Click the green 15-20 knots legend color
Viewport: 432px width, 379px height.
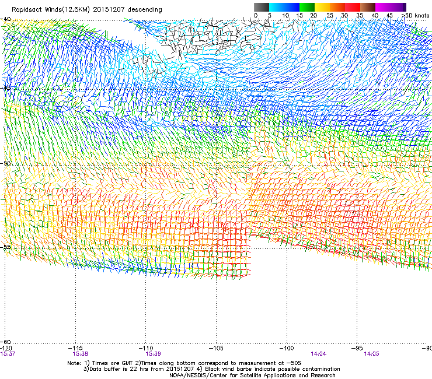[307, 7]
